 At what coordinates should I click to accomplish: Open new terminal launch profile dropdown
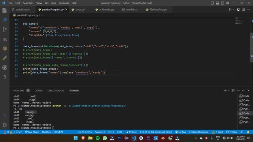point(228,90)
